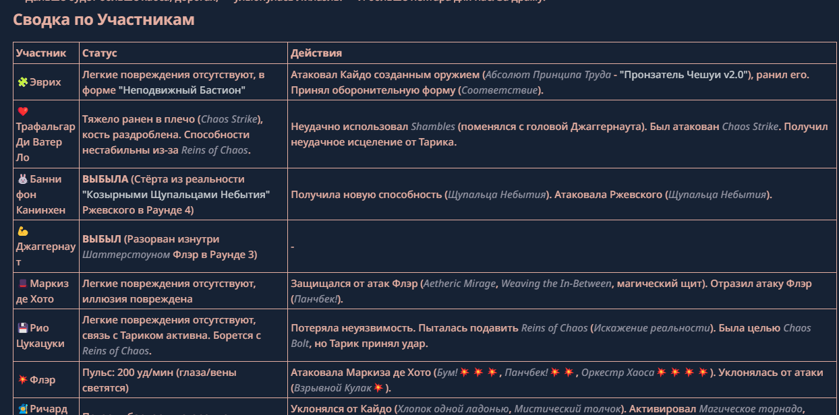The height and width of the screenshot is (415, 839).
Task: Click "Пронзатель Чешуи v2.0" text
Action: click(685, 75)
